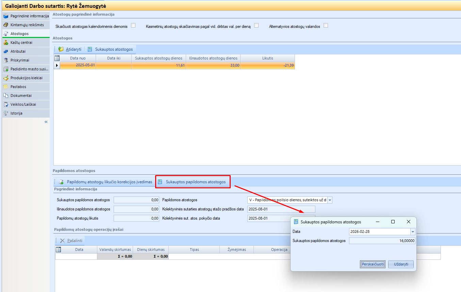461x292 pixels.
Task: Click the likučio korekcijos įvedimas icon
Action: pyautogui.click(x=61, y=182)
